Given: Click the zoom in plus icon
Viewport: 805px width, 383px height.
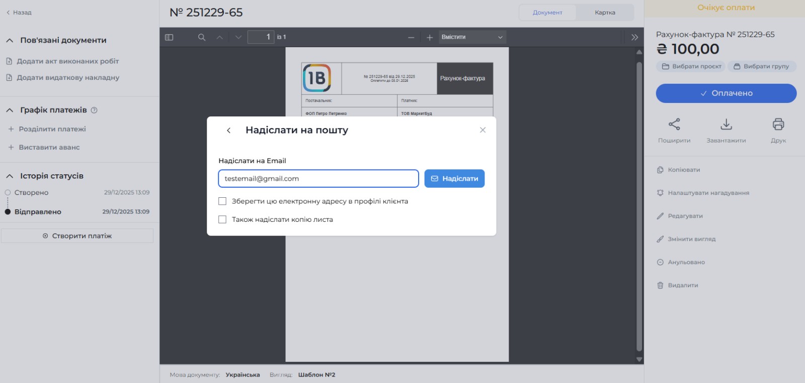Looking at the screenshot, I should pyautogui.click(x=430, y=37).
